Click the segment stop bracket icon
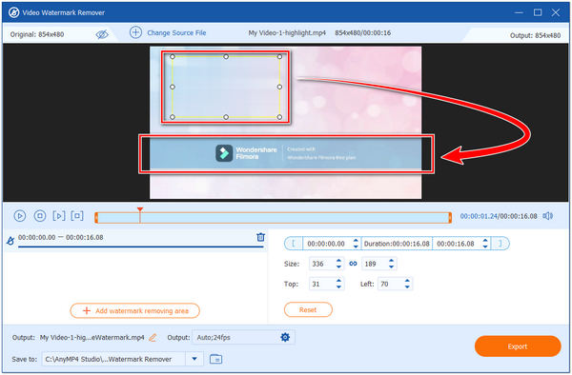572x375 pixels. (77, 216)
